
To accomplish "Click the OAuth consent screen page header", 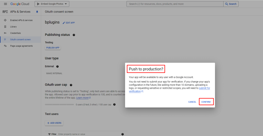I will 59,12.
